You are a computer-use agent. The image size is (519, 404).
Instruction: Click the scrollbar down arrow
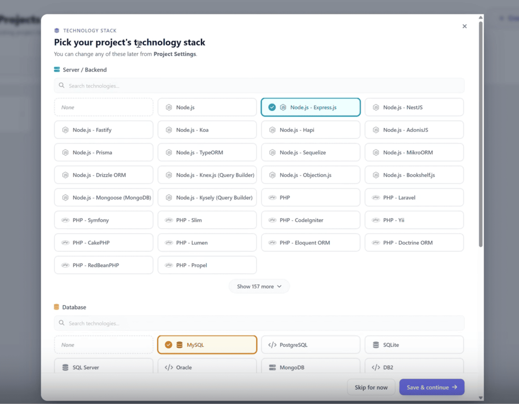(480, 398)
